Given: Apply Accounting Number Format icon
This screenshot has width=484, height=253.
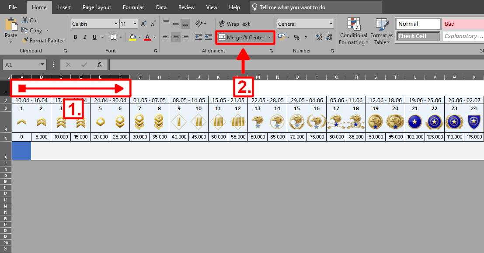Looking at the screenshot, I should point(281,37).
